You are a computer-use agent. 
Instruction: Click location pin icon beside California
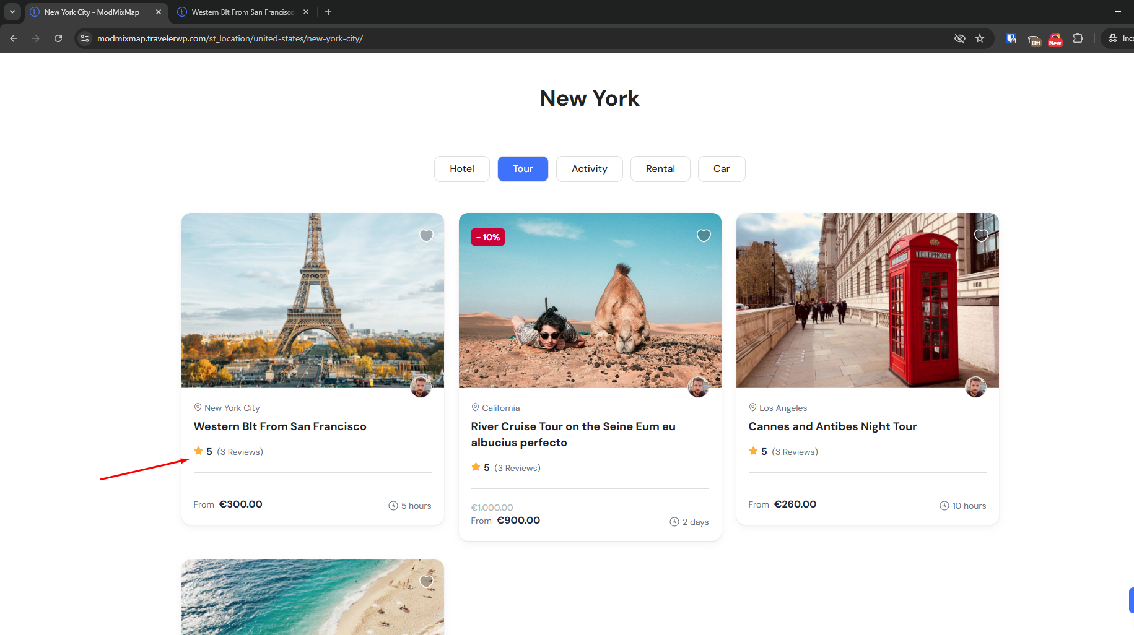pyautogui.click(x=476, y=407)
